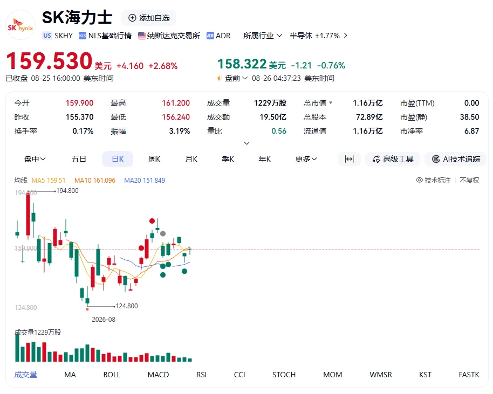This screenshot has height=394, width=493.
Task: Open AI技术追踪 feature
Action: coord(456,159)
